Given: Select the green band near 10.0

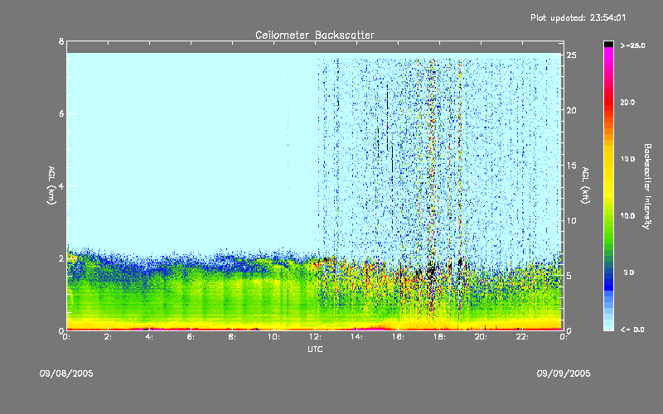Looking at the screenshot, I should [x=608, y=216].
